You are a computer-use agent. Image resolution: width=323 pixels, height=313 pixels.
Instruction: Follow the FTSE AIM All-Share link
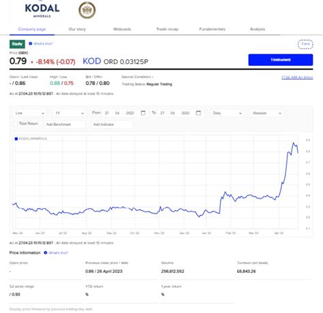tap(297, 78)
